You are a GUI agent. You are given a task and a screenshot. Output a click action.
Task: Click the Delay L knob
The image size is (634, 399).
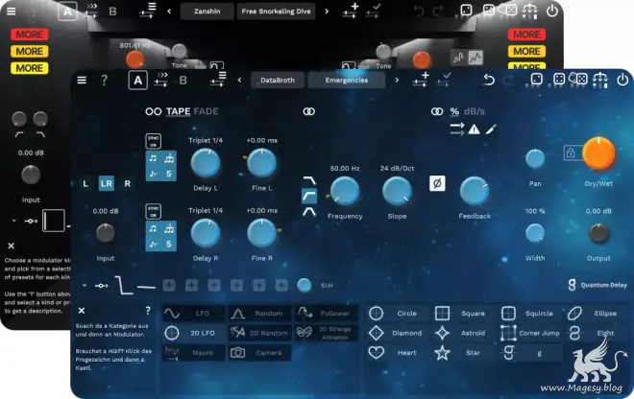pyautogui.click(x=206, y=163)
